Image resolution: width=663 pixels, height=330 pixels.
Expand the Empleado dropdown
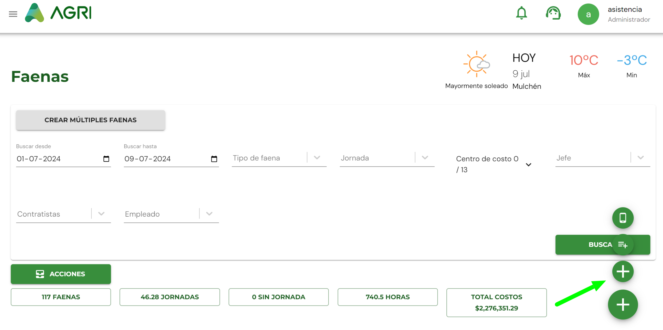(x=209, y=214)
